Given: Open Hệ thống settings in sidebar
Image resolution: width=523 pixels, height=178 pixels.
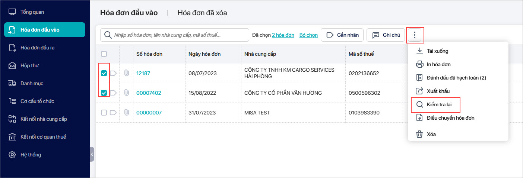Looking at the screenshot, I should coord(31,155).
